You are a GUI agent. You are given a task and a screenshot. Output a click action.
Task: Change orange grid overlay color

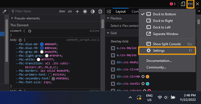(x=148, y=77)
